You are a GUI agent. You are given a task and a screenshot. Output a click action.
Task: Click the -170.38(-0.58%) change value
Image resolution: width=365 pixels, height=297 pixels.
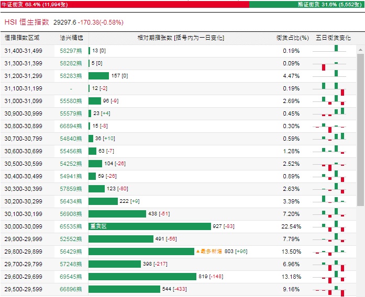101,22
